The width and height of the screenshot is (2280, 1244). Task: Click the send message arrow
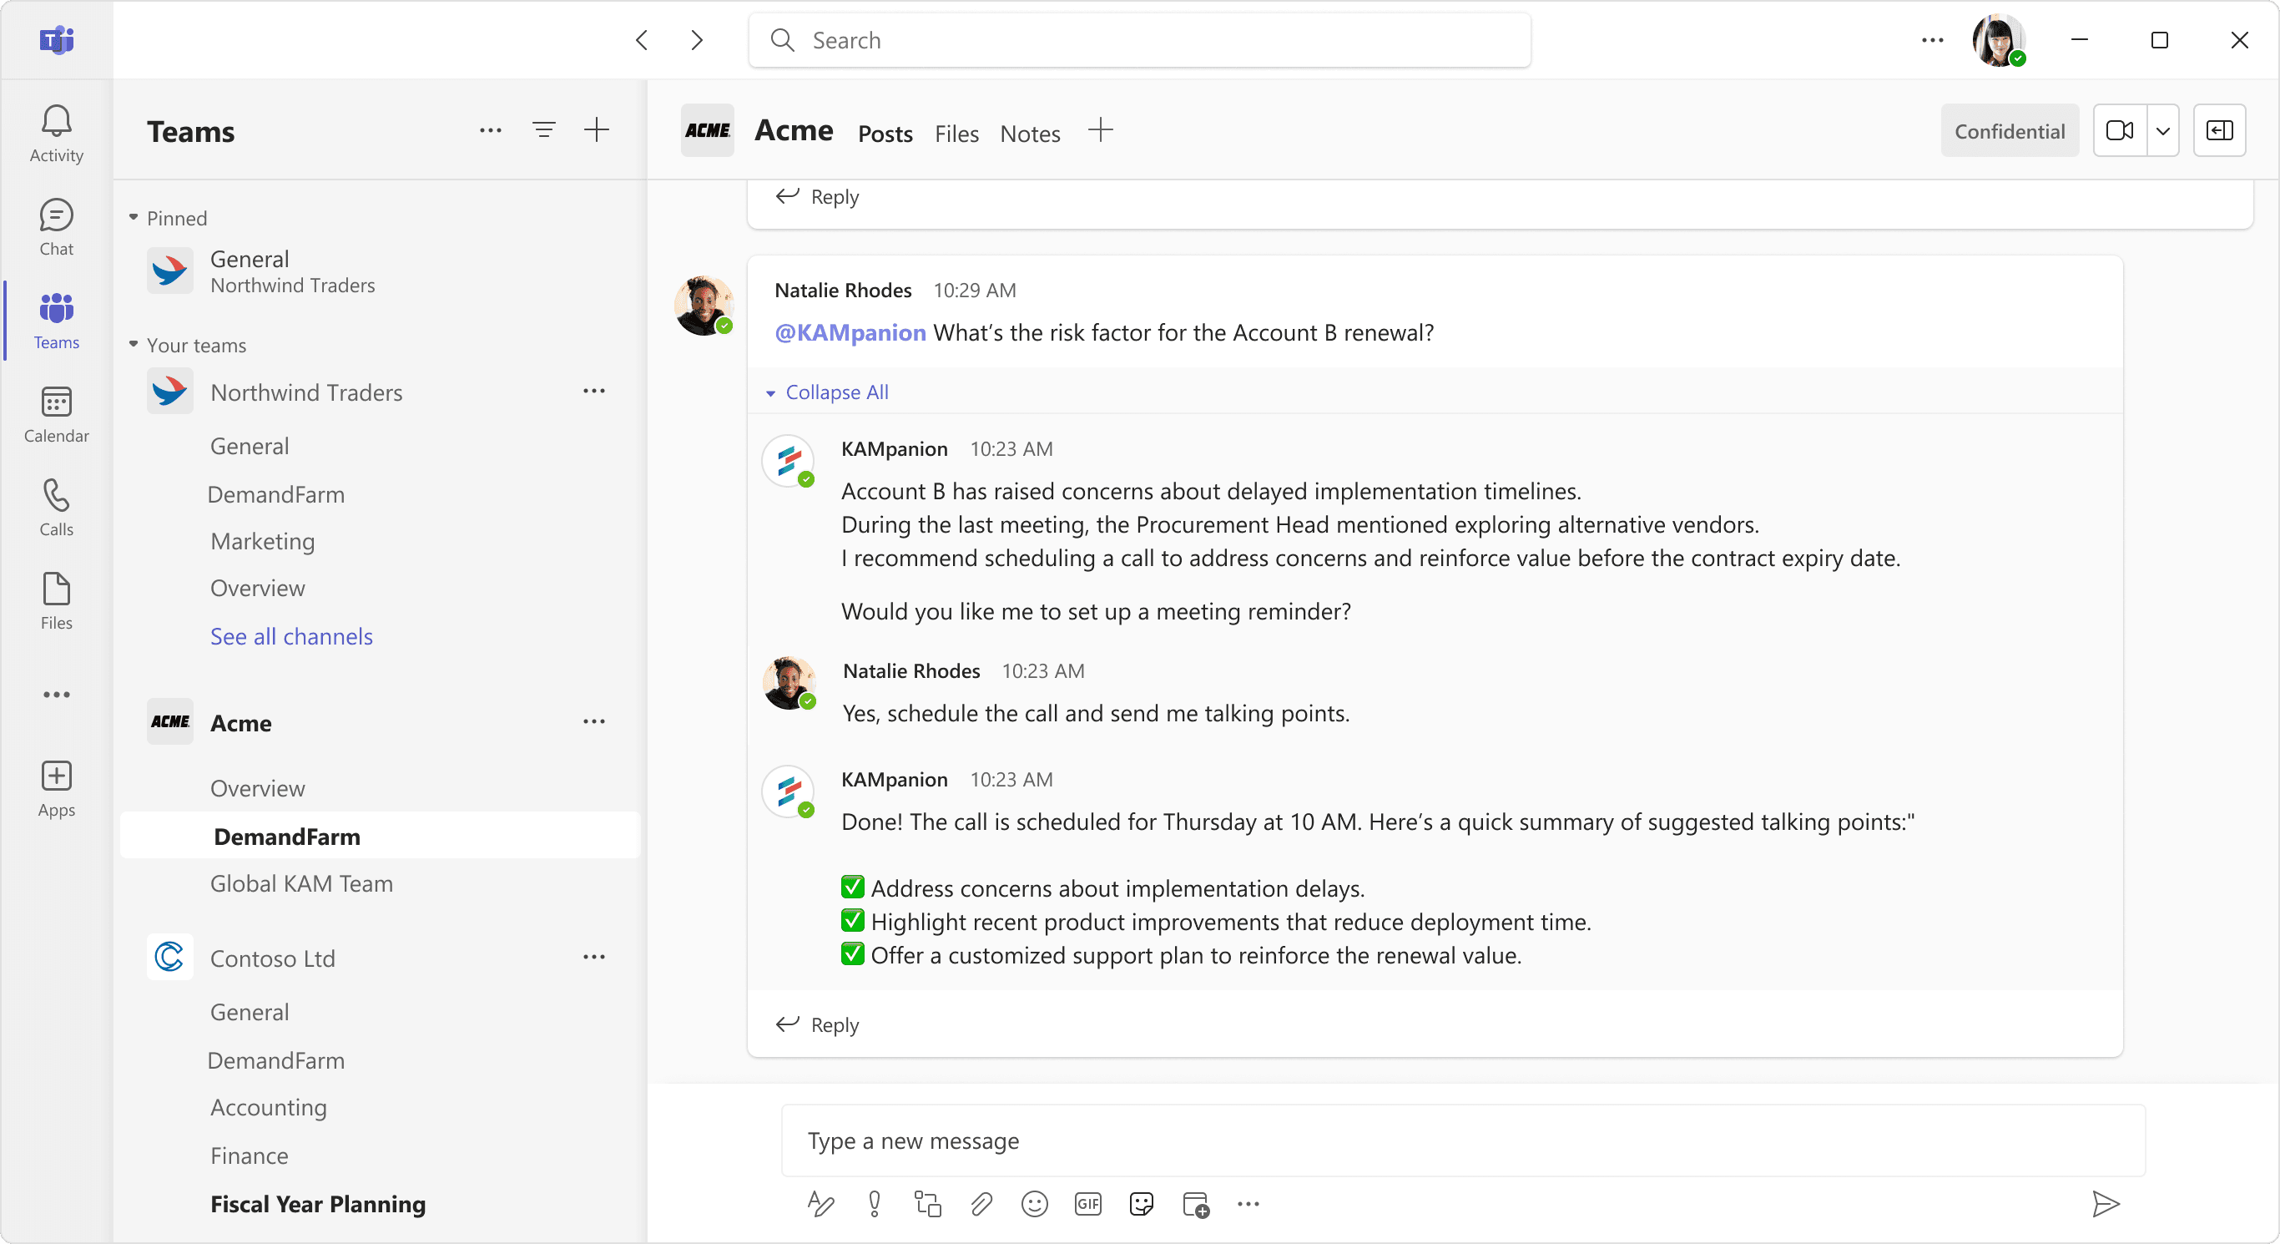2105,1204
